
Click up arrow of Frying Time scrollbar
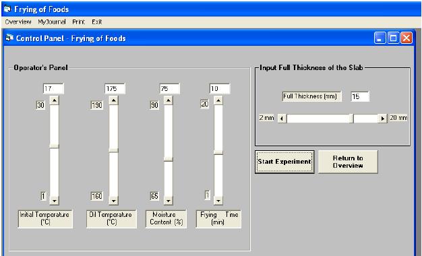pos(218,100)
